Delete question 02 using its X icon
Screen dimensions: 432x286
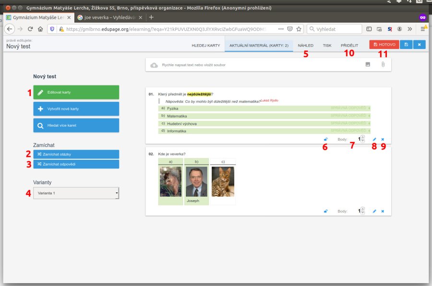click(383, 211)
